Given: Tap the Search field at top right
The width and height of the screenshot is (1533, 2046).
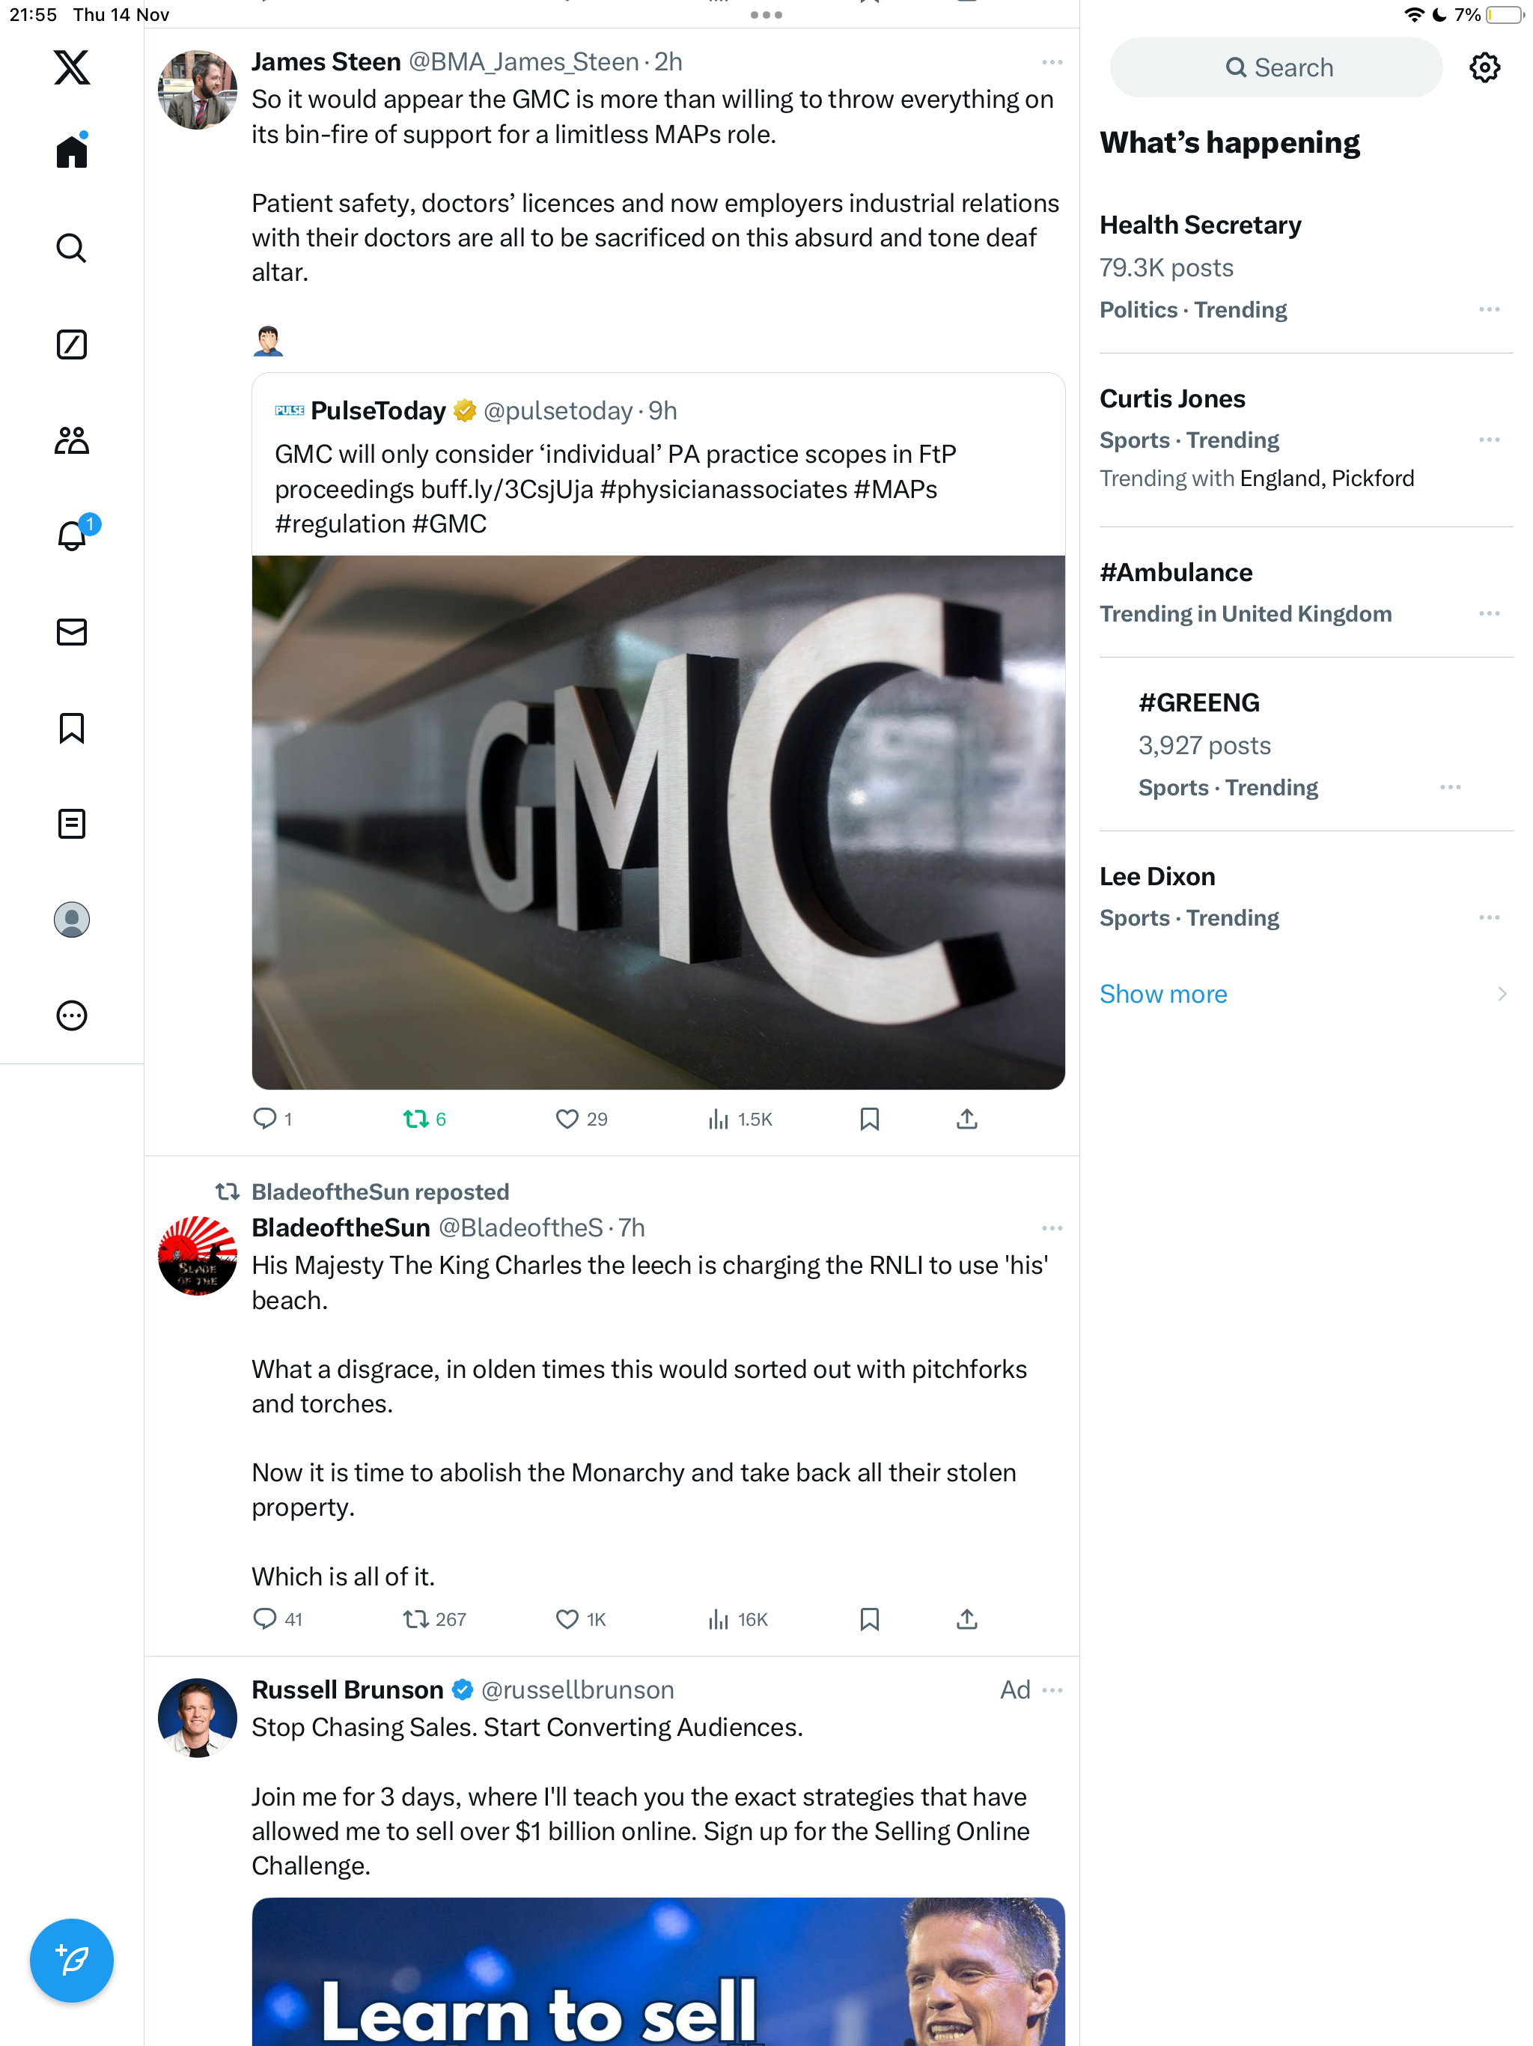Looking at the screenshot, I should coord(1275,67).
